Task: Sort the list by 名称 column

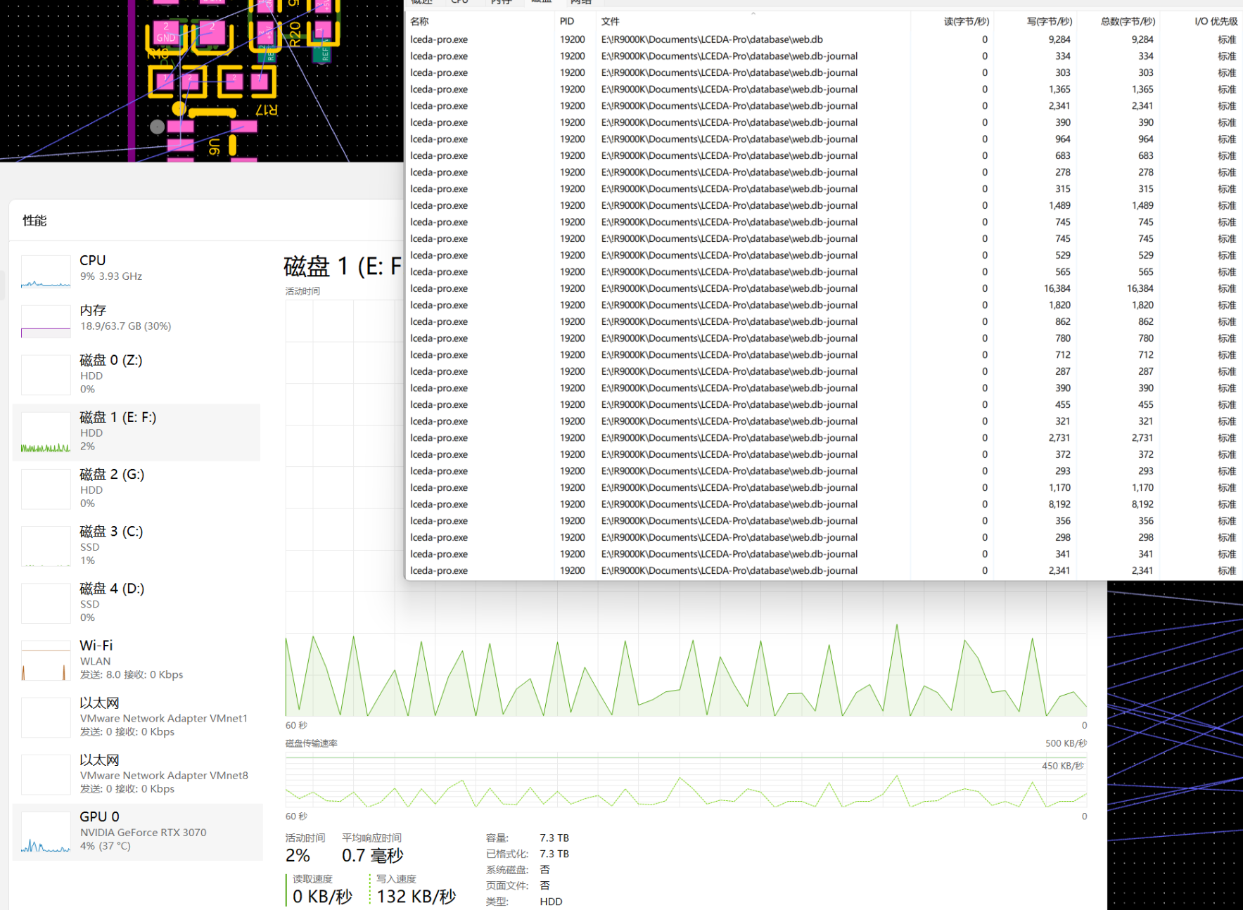Action: [x=420, y=22]
